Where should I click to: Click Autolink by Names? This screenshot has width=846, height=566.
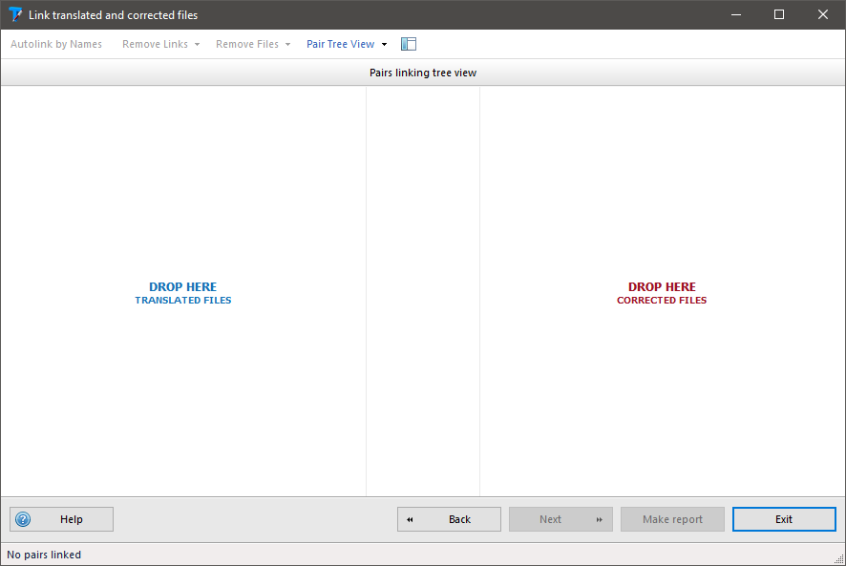click(56, 44)
